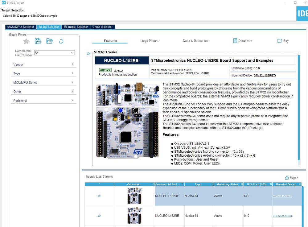
Task: Remove the Type column using its X
Action: [212, 184]
